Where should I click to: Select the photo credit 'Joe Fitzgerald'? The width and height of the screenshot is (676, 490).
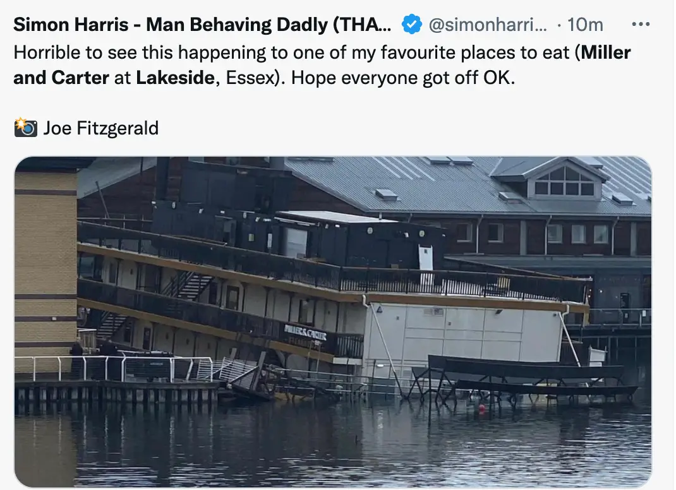(101, 127)
